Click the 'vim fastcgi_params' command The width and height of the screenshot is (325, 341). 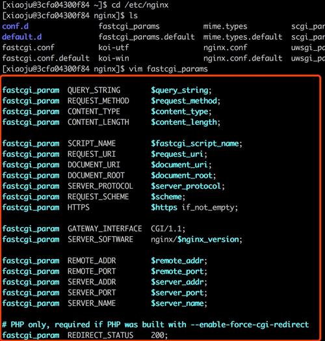click(168, 69)
